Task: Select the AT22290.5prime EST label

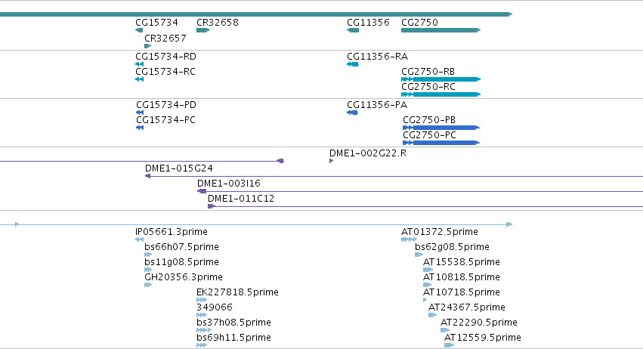Action: click(x=479, y=323)
